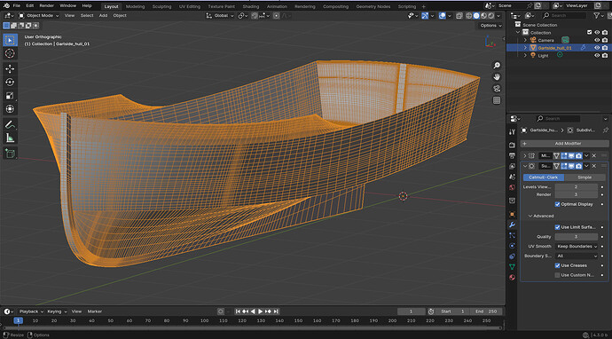
Task: Open the Playback dropdown in timeline
Action: coord(31,311)
